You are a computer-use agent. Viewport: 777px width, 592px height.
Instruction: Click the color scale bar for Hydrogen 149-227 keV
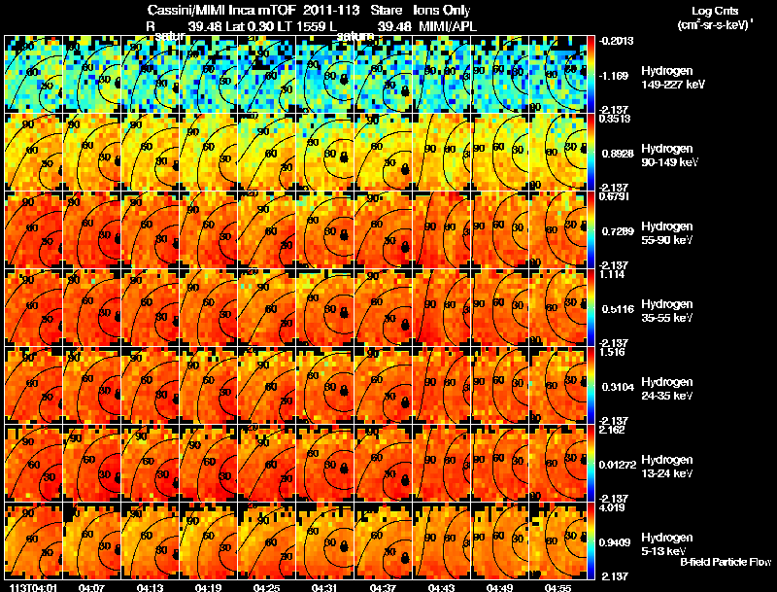pyautogui.click(x=591, y=75)
